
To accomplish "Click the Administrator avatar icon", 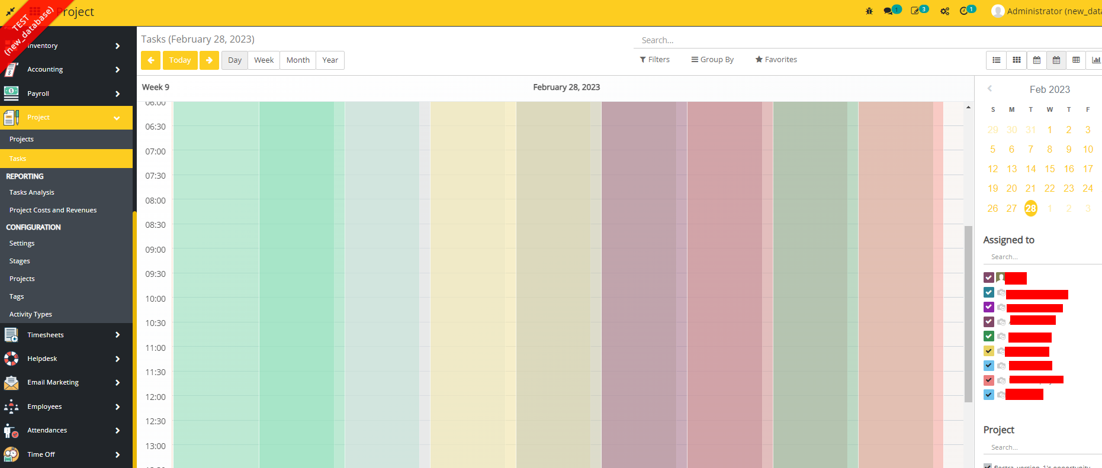I will coord(998,11).
